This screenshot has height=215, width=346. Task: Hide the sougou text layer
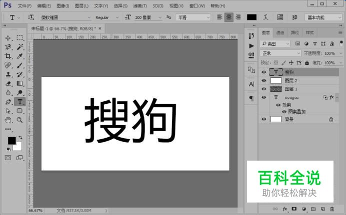tap(263, 97)
